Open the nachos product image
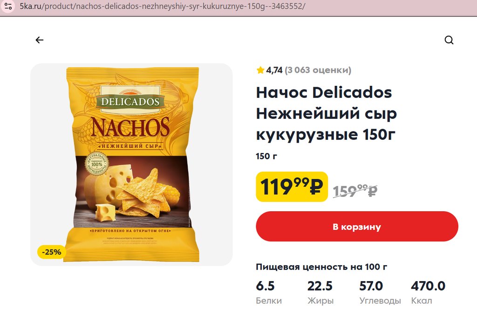The image size is (477, 311). coord(132,164)
